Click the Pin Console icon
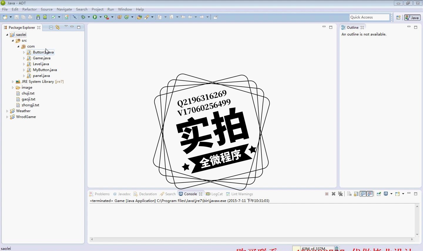Screen dimensions: 423x251 click(379, 194)
